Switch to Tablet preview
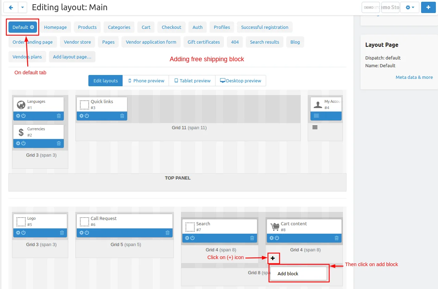 [192, 81]
